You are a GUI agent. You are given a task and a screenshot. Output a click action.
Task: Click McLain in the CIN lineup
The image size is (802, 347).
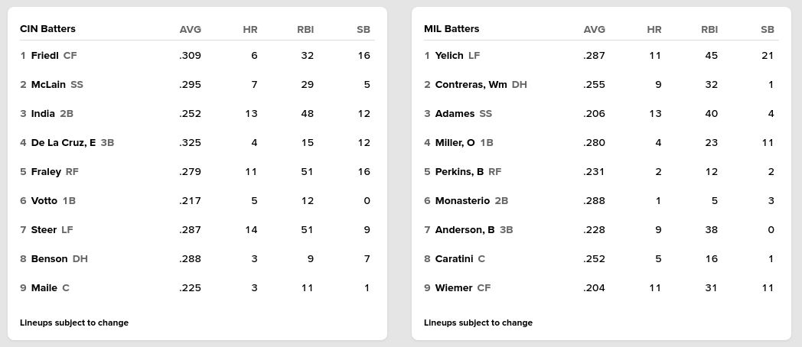pos(48,85)
